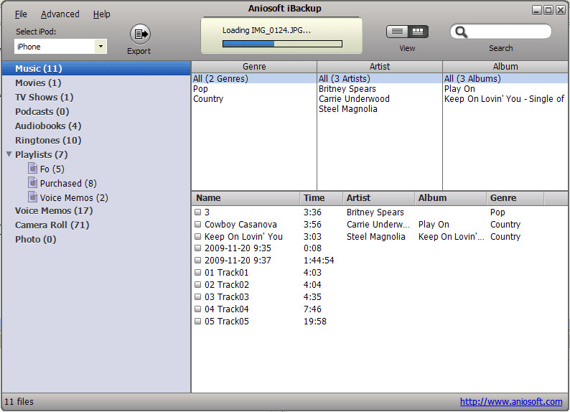Sort by the Genre column header in track list

515,198
